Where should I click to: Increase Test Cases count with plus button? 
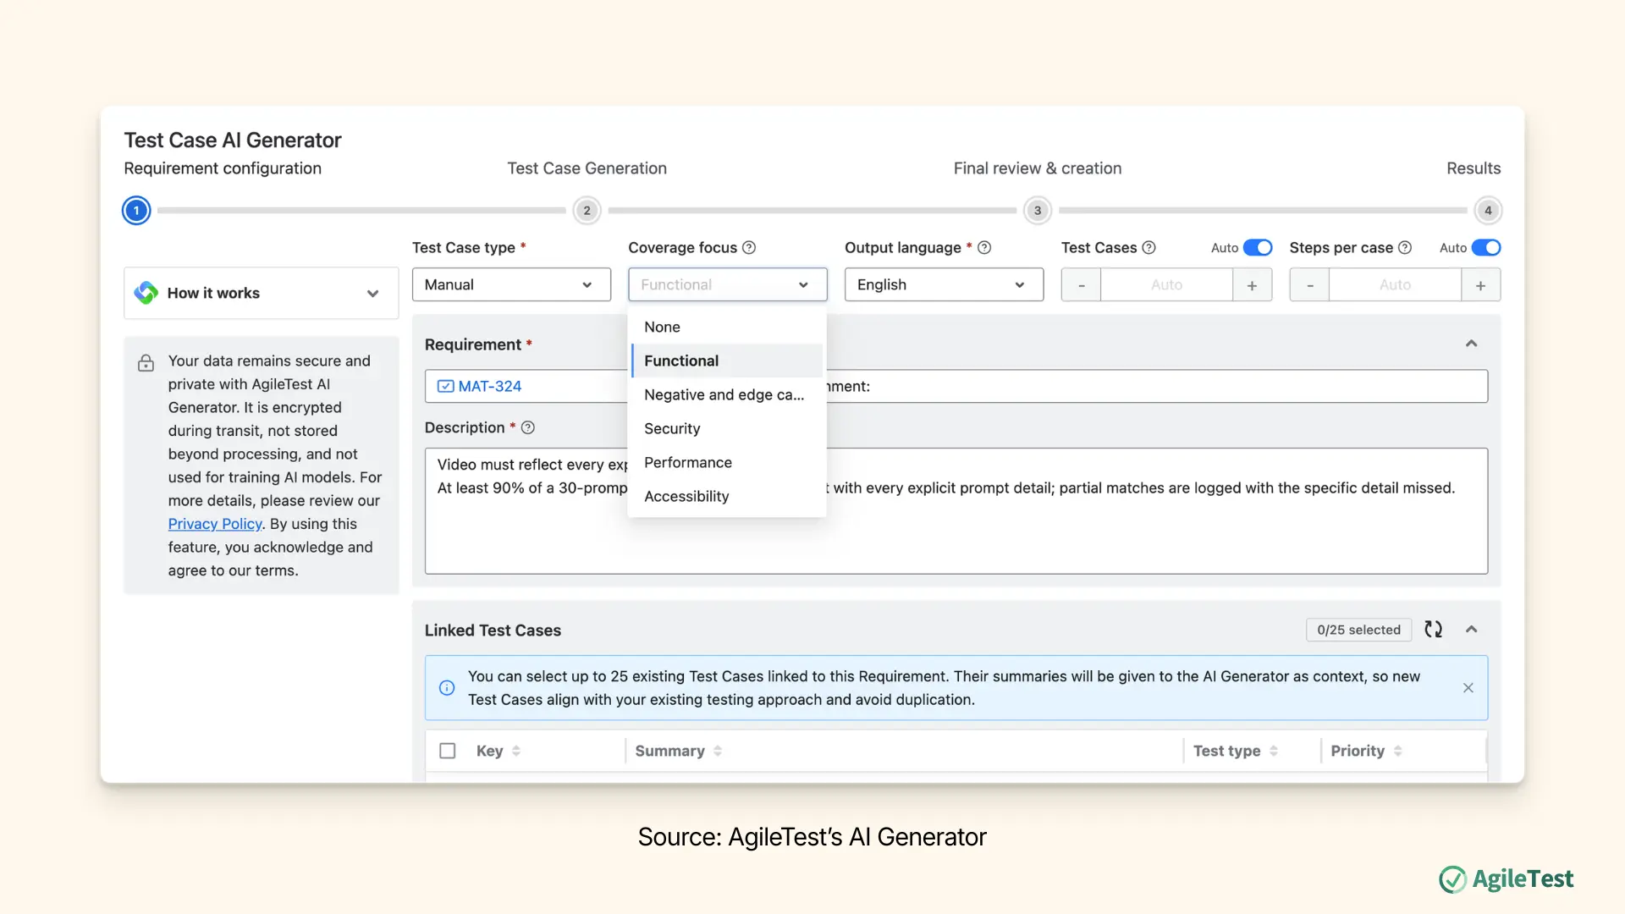pos(1252,285)
